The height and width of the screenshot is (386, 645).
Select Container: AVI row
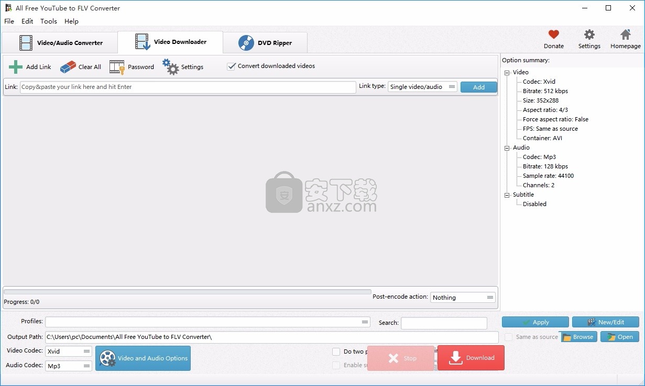tap(542, 138)
